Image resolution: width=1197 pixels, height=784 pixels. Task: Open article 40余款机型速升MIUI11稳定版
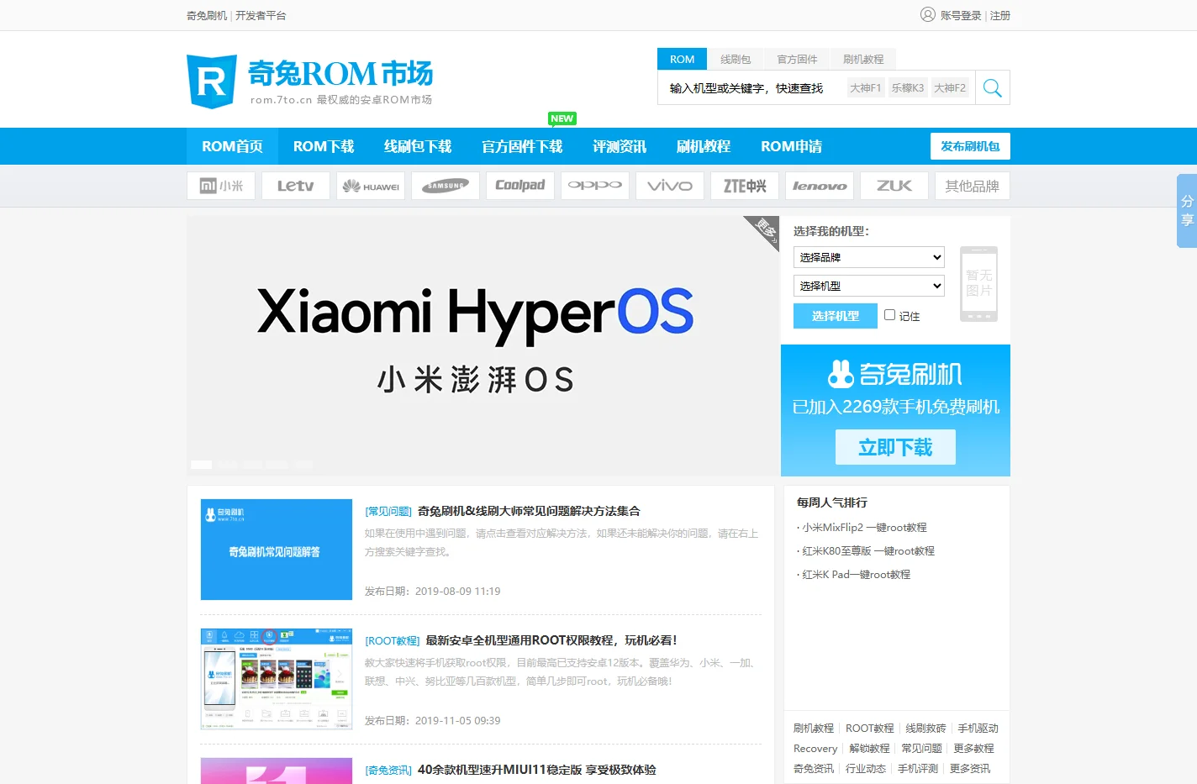(x=537, y=770)
